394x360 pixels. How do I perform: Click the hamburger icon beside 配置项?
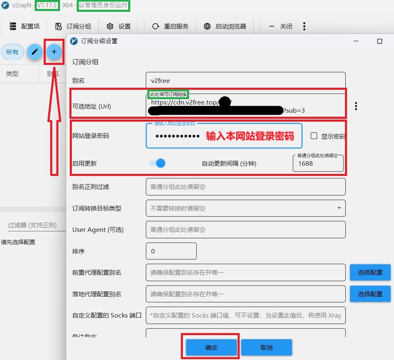tap(13, 26)
